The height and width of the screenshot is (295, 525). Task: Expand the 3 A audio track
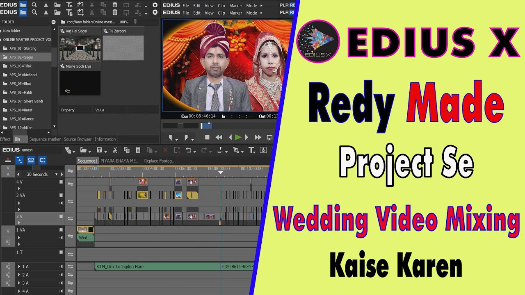pos(19,283)
